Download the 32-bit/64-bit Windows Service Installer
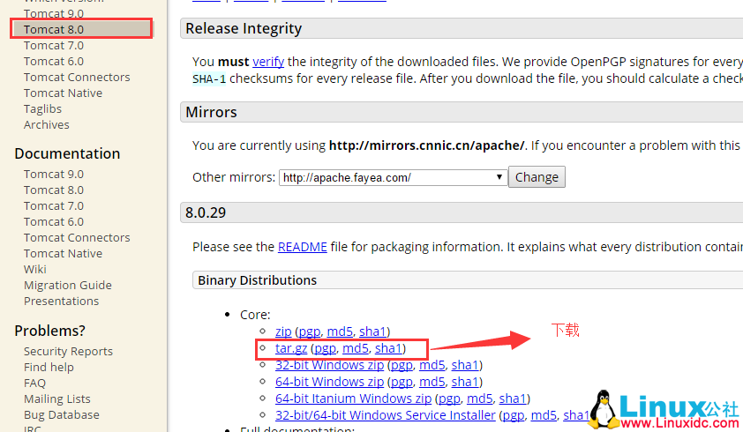 pos(386,415)
